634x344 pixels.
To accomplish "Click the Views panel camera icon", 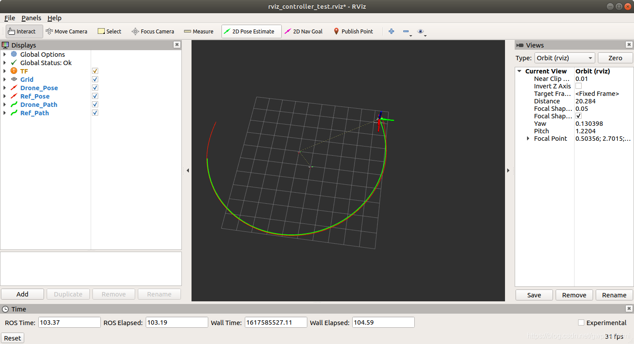I will click(520, 45).
